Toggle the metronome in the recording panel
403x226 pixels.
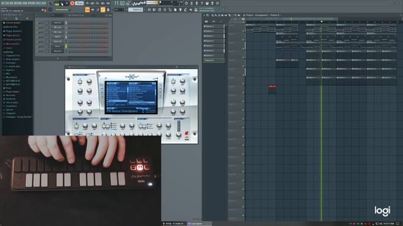coord(88,3)
